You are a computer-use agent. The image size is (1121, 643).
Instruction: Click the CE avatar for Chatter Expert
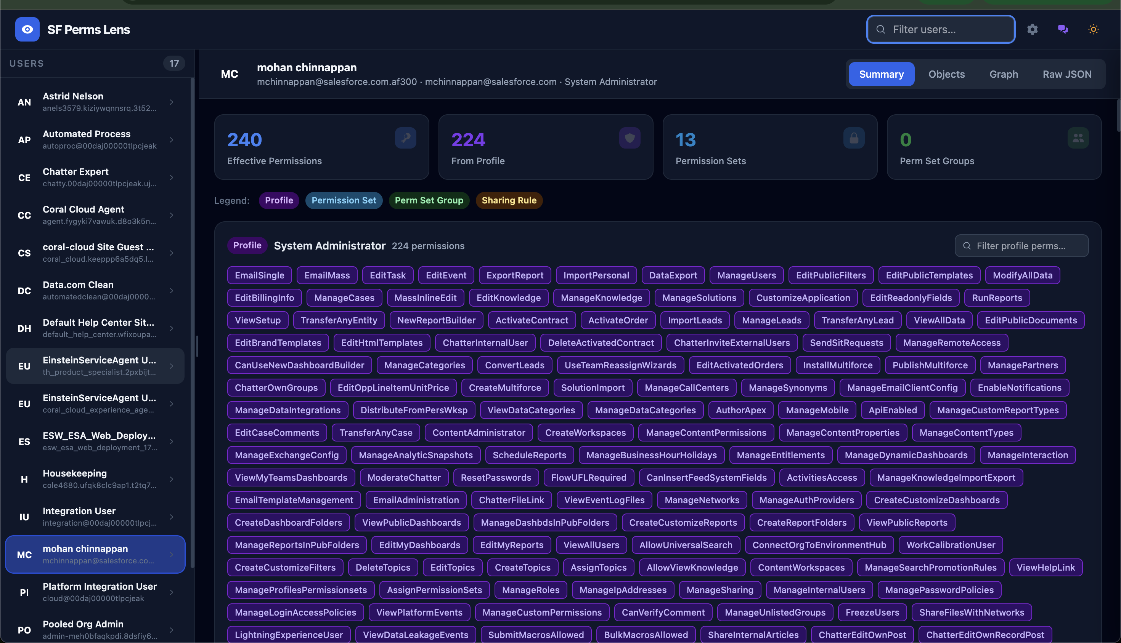point(24,178)
